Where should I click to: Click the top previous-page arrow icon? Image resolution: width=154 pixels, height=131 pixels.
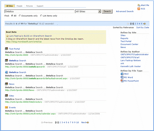click(128, 24)
